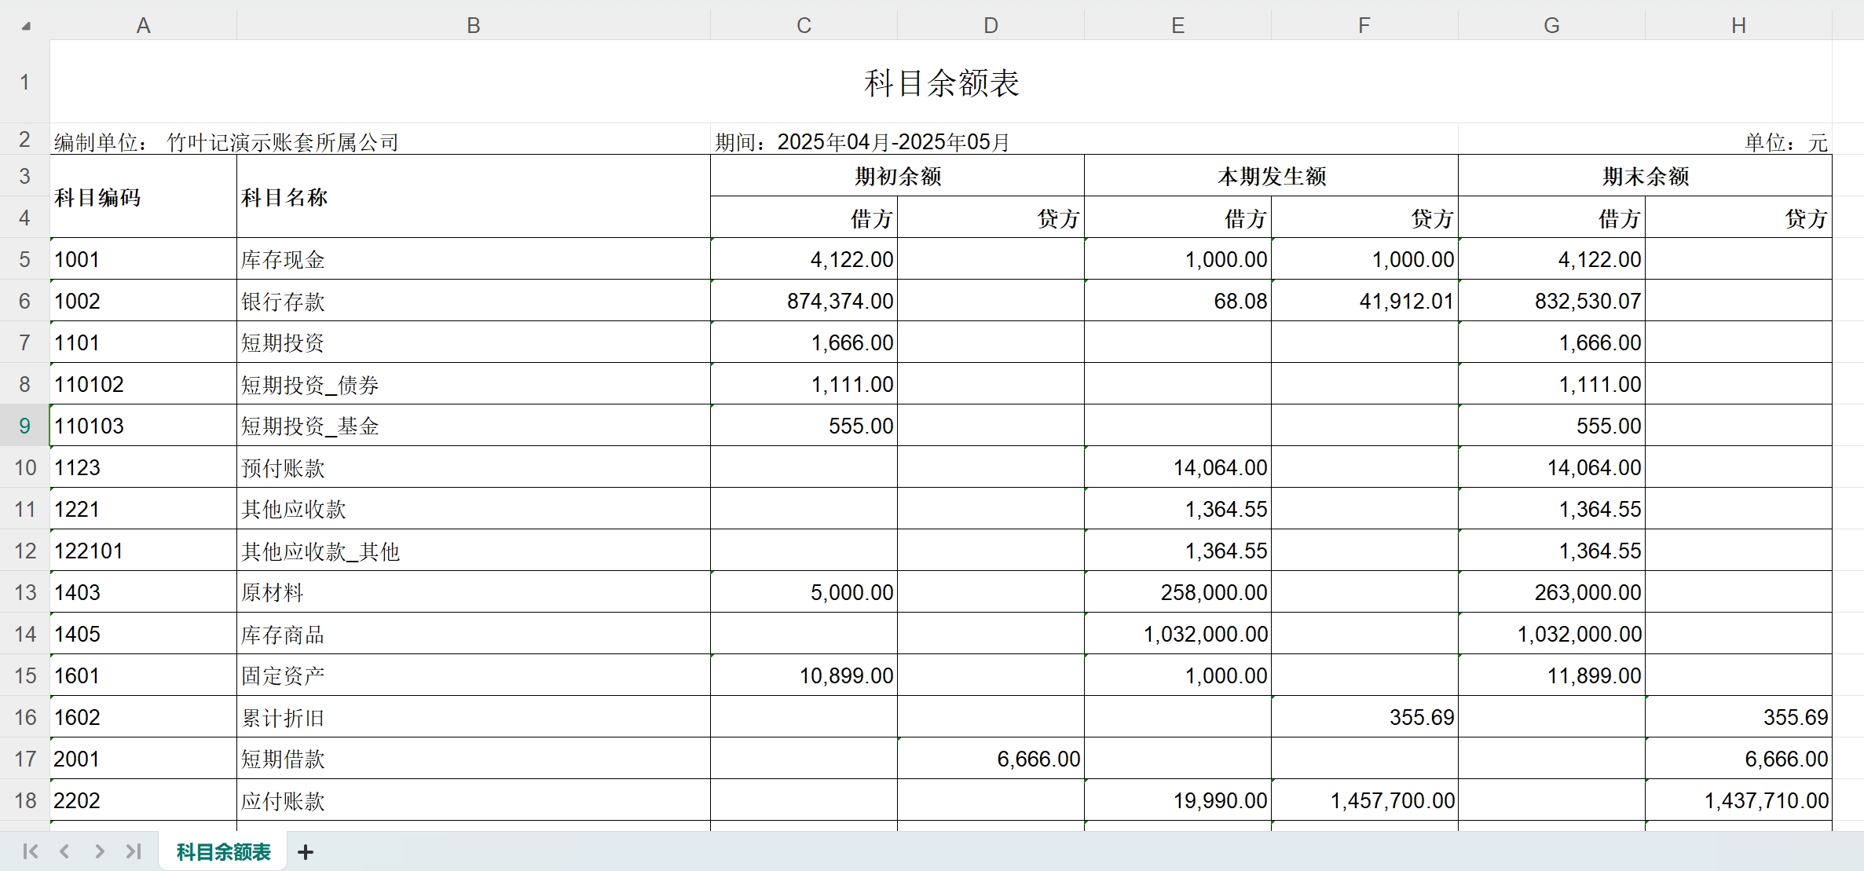
Task: Click the 本期发生额 header cell
Action: click(x=1271, y=176)
